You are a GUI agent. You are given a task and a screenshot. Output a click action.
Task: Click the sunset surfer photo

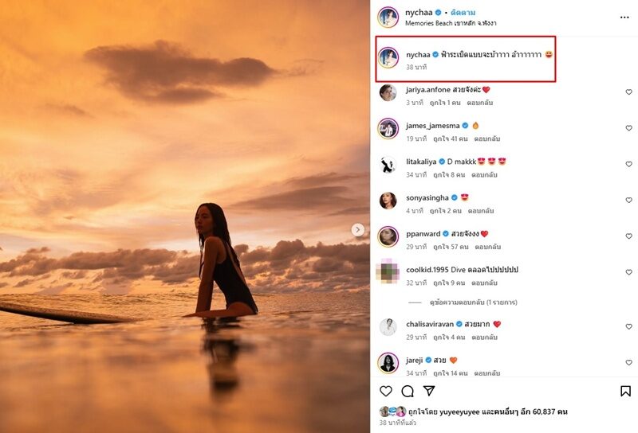point(185,216)
